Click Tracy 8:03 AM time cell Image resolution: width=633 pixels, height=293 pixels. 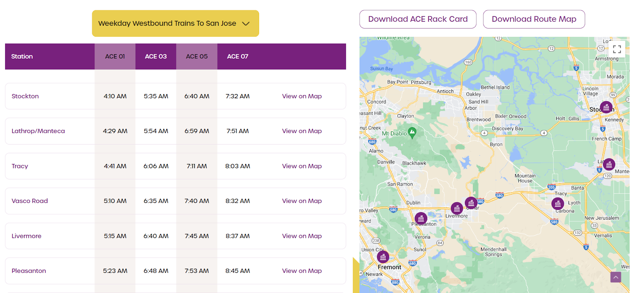(x=237, y=166)
